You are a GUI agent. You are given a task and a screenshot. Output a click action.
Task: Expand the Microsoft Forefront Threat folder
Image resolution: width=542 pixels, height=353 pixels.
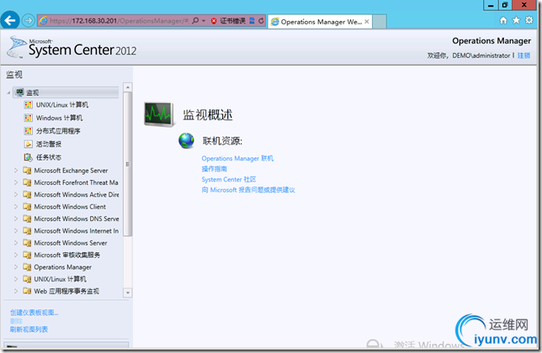[15, 182]
